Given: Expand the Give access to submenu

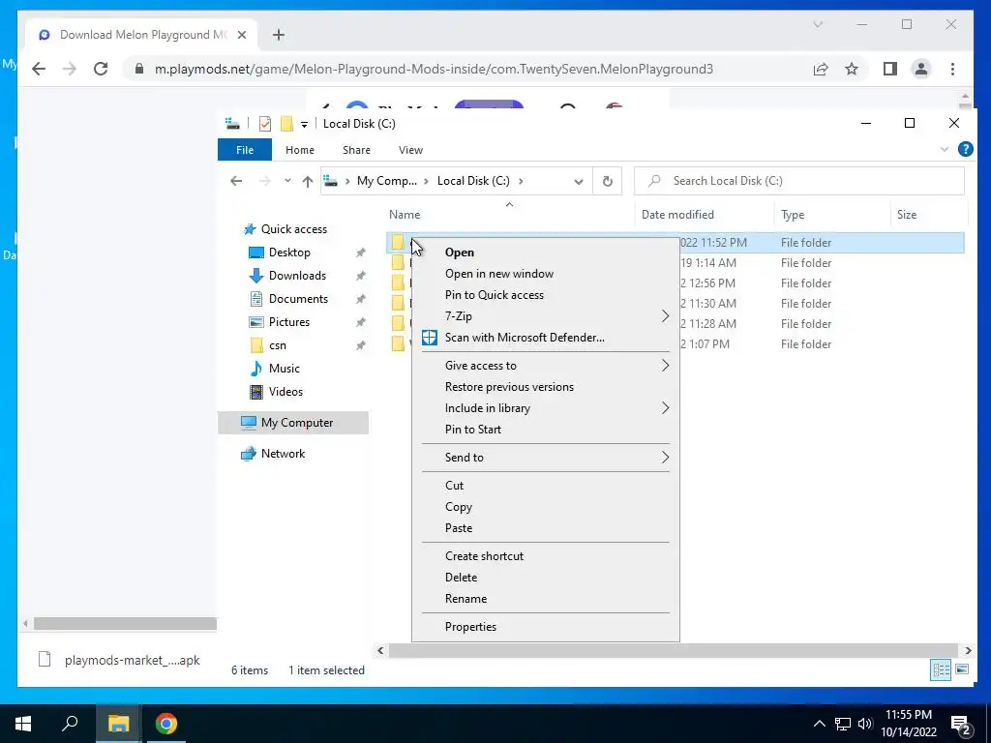Looking at the screenshot, I should (x=546, y=365).
